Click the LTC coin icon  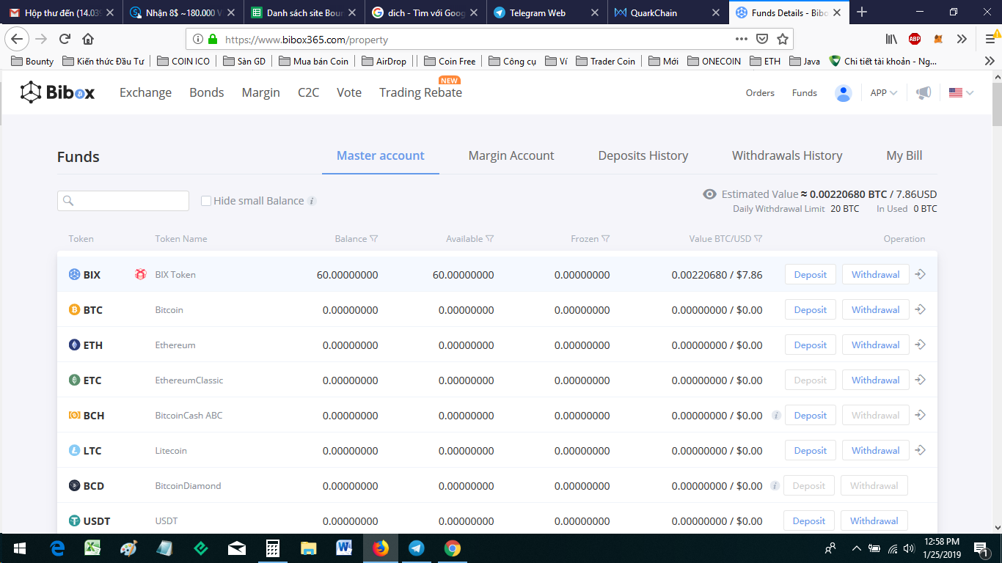pos(74,451)
